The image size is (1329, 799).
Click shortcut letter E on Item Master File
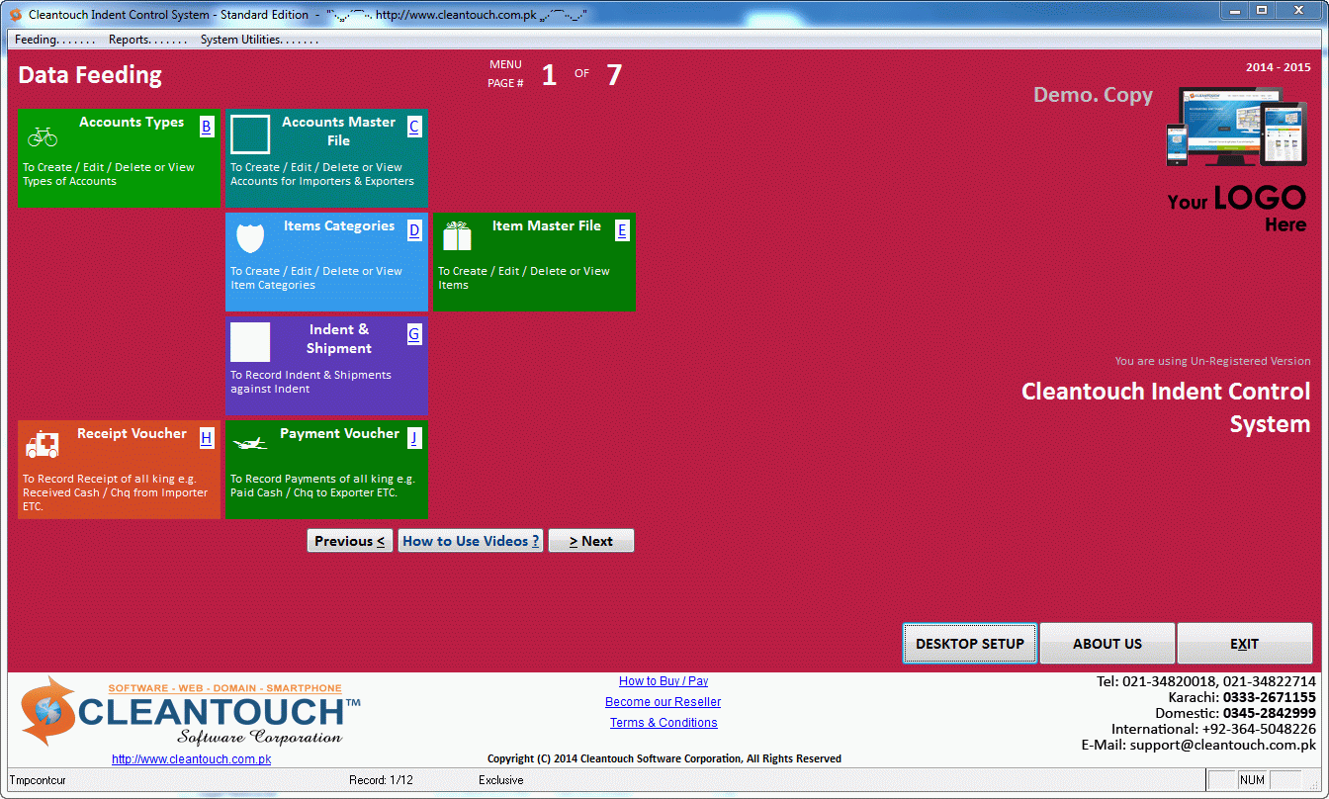pos(622,229)
